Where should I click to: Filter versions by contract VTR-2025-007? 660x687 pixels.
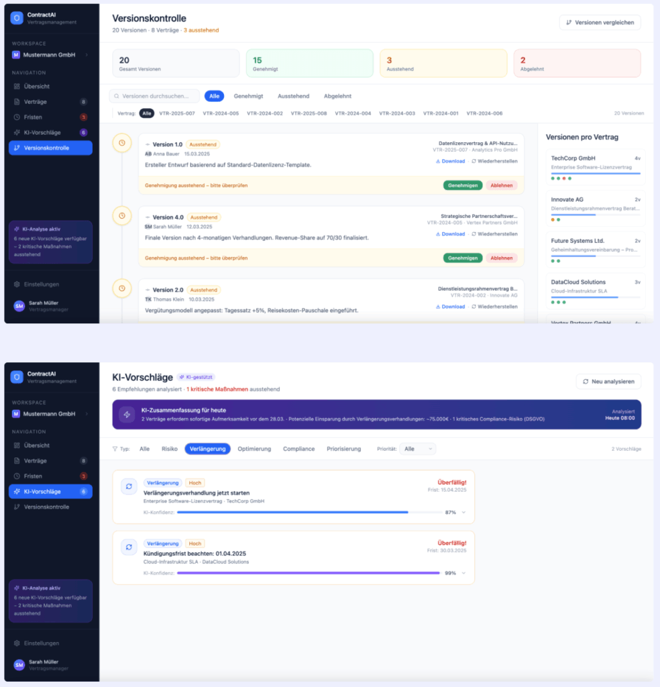(x=177, y=113)
